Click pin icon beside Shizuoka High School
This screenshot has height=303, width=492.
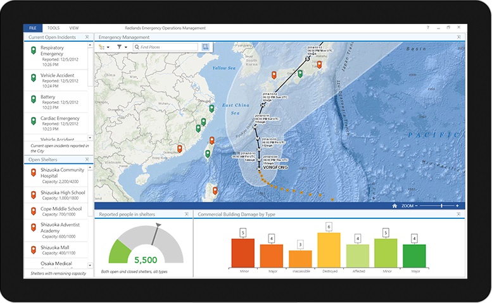pos(34,195)
